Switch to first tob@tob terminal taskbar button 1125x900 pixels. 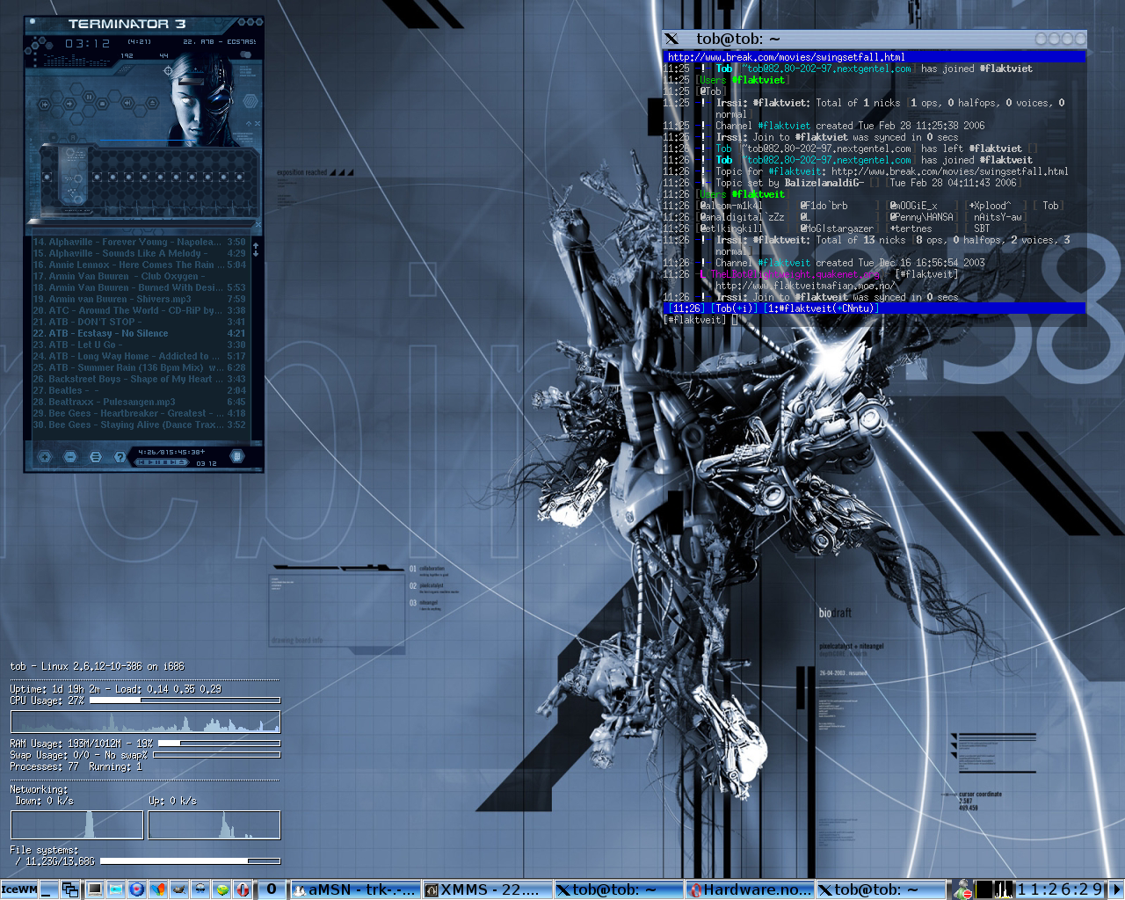(x=619, y=889)
